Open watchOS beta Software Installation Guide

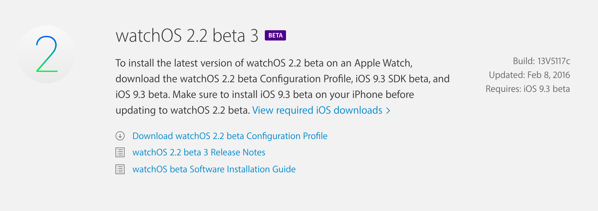click(214, 169)
